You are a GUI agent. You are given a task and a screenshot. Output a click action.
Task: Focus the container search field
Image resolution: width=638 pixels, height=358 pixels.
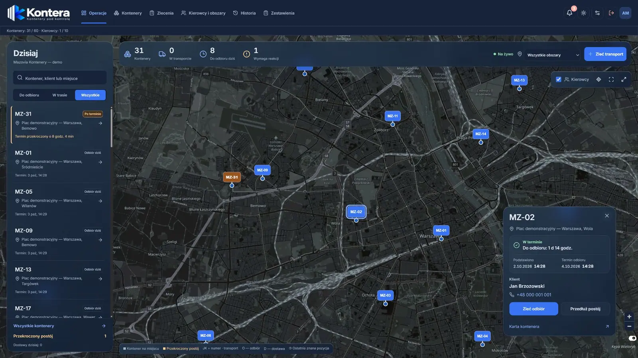tap(60, 78)
